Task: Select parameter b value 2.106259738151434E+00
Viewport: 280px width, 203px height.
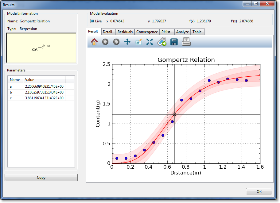Action: click(44, 92)
